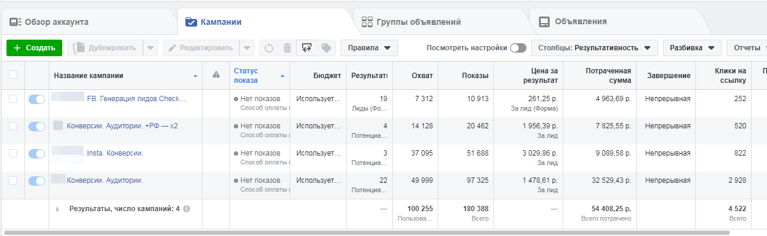Click the tag label icon in toolbar
Image resolution: width=767 pixels, height=236 pixels.
(326, 48)
